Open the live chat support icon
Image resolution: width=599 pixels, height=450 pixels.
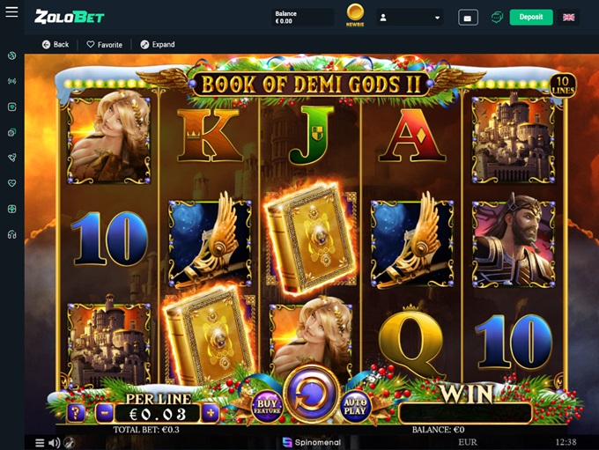tap(497, 18)
